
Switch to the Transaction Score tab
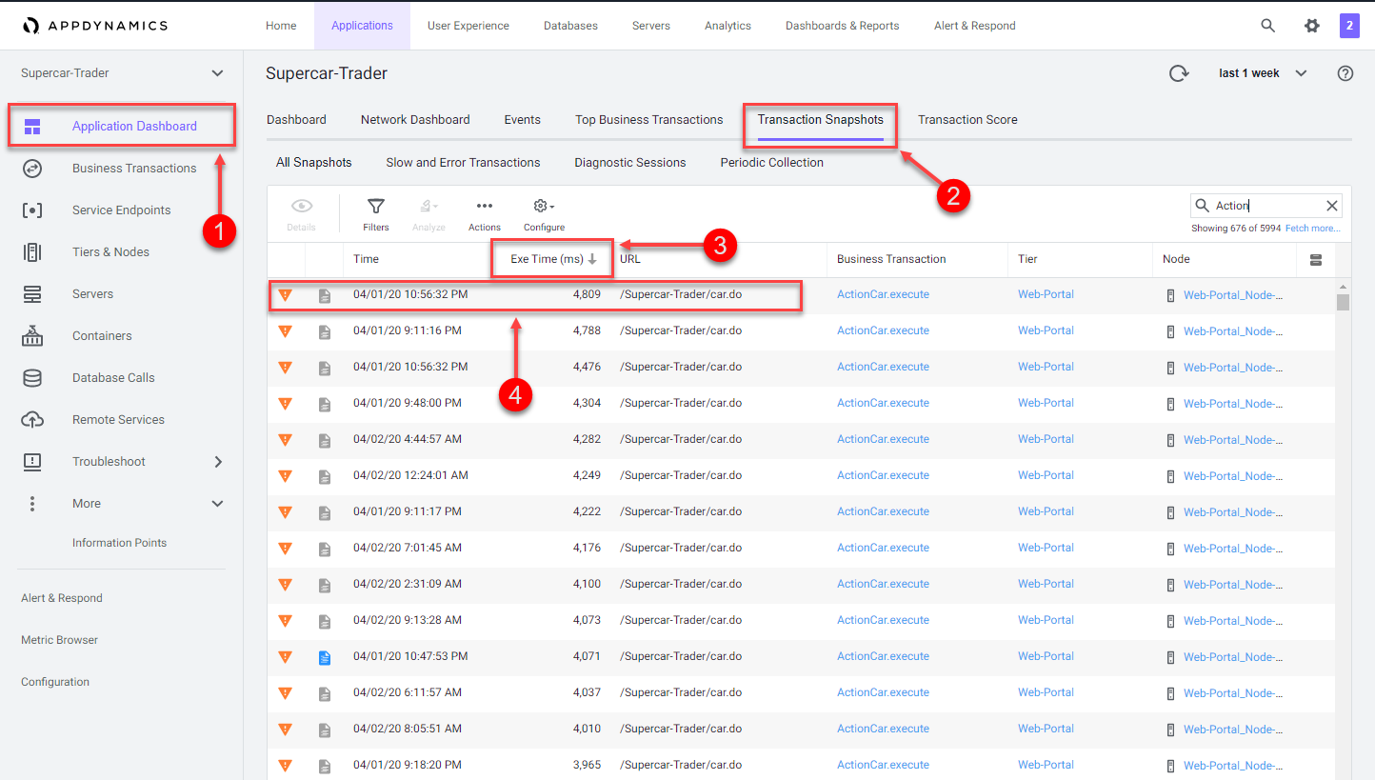(967, 120)
